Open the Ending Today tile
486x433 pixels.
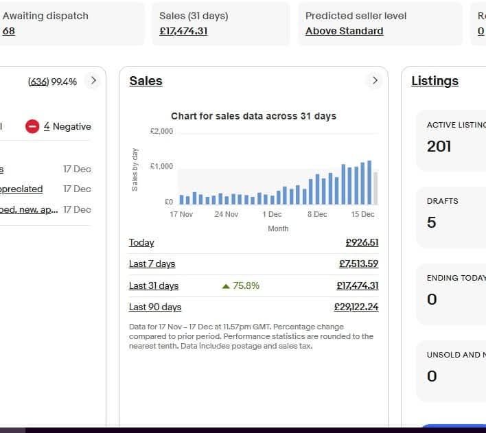pos(451,294)
